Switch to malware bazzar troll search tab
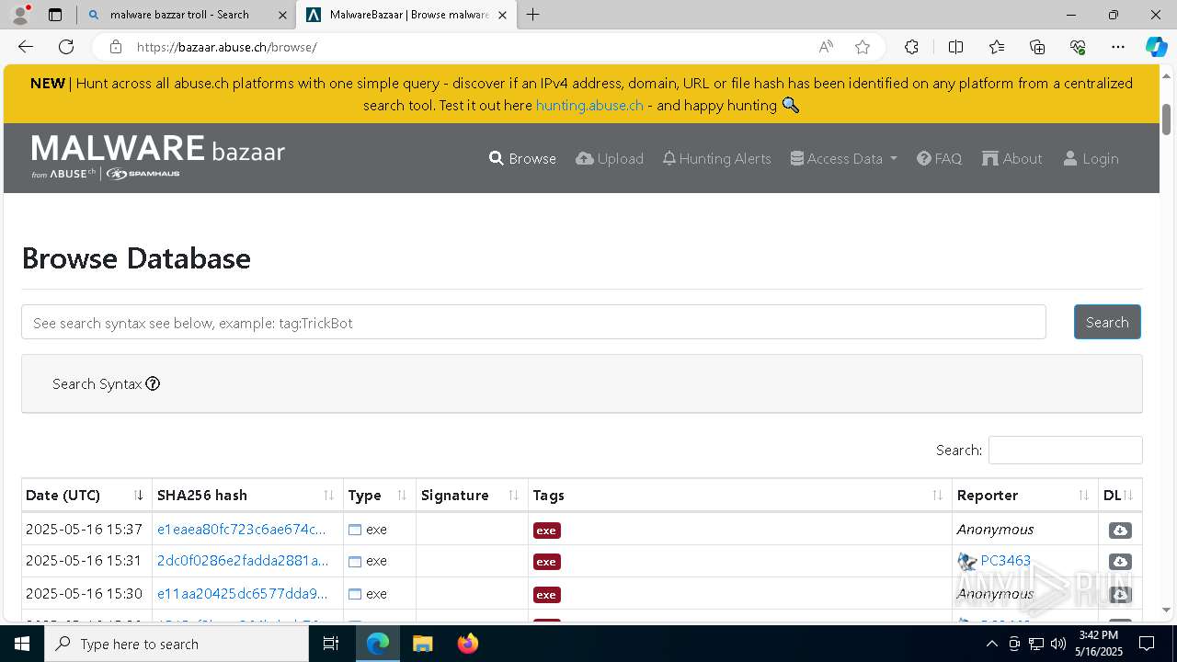This screenshot has width=1177, height=662. [x=187, y=15]
